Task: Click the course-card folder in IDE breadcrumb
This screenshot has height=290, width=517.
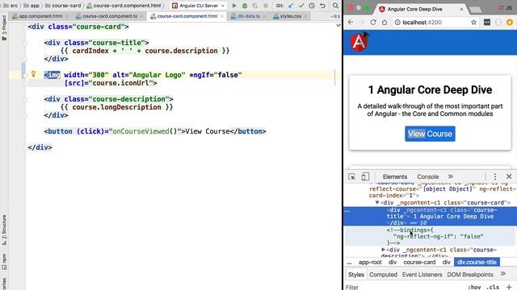Action: pos(63,6)
